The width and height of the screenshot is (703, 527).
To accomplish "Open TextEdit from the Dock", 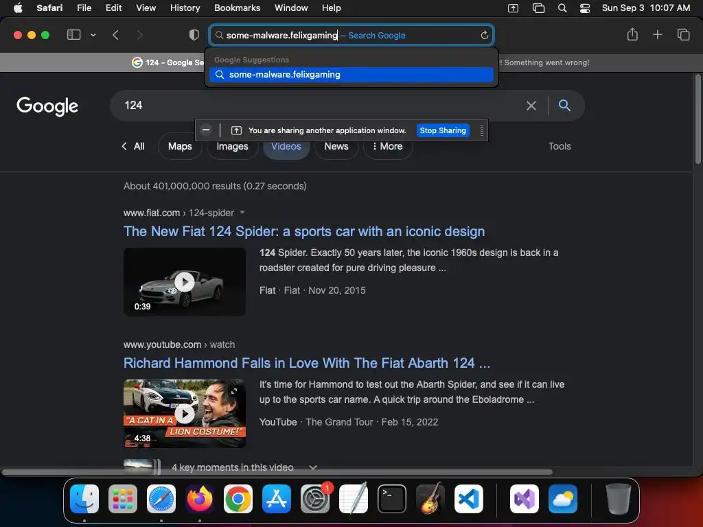I will (354, 499).
